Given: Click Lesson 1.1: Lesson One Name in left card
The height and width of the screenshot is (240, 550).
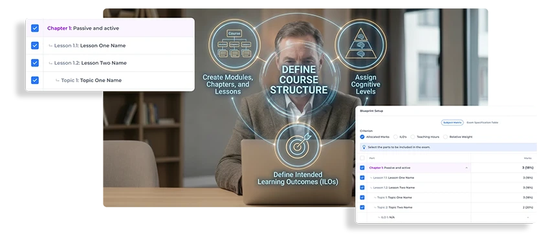Looking at the screenshot, I should click(x=90, y=46).
